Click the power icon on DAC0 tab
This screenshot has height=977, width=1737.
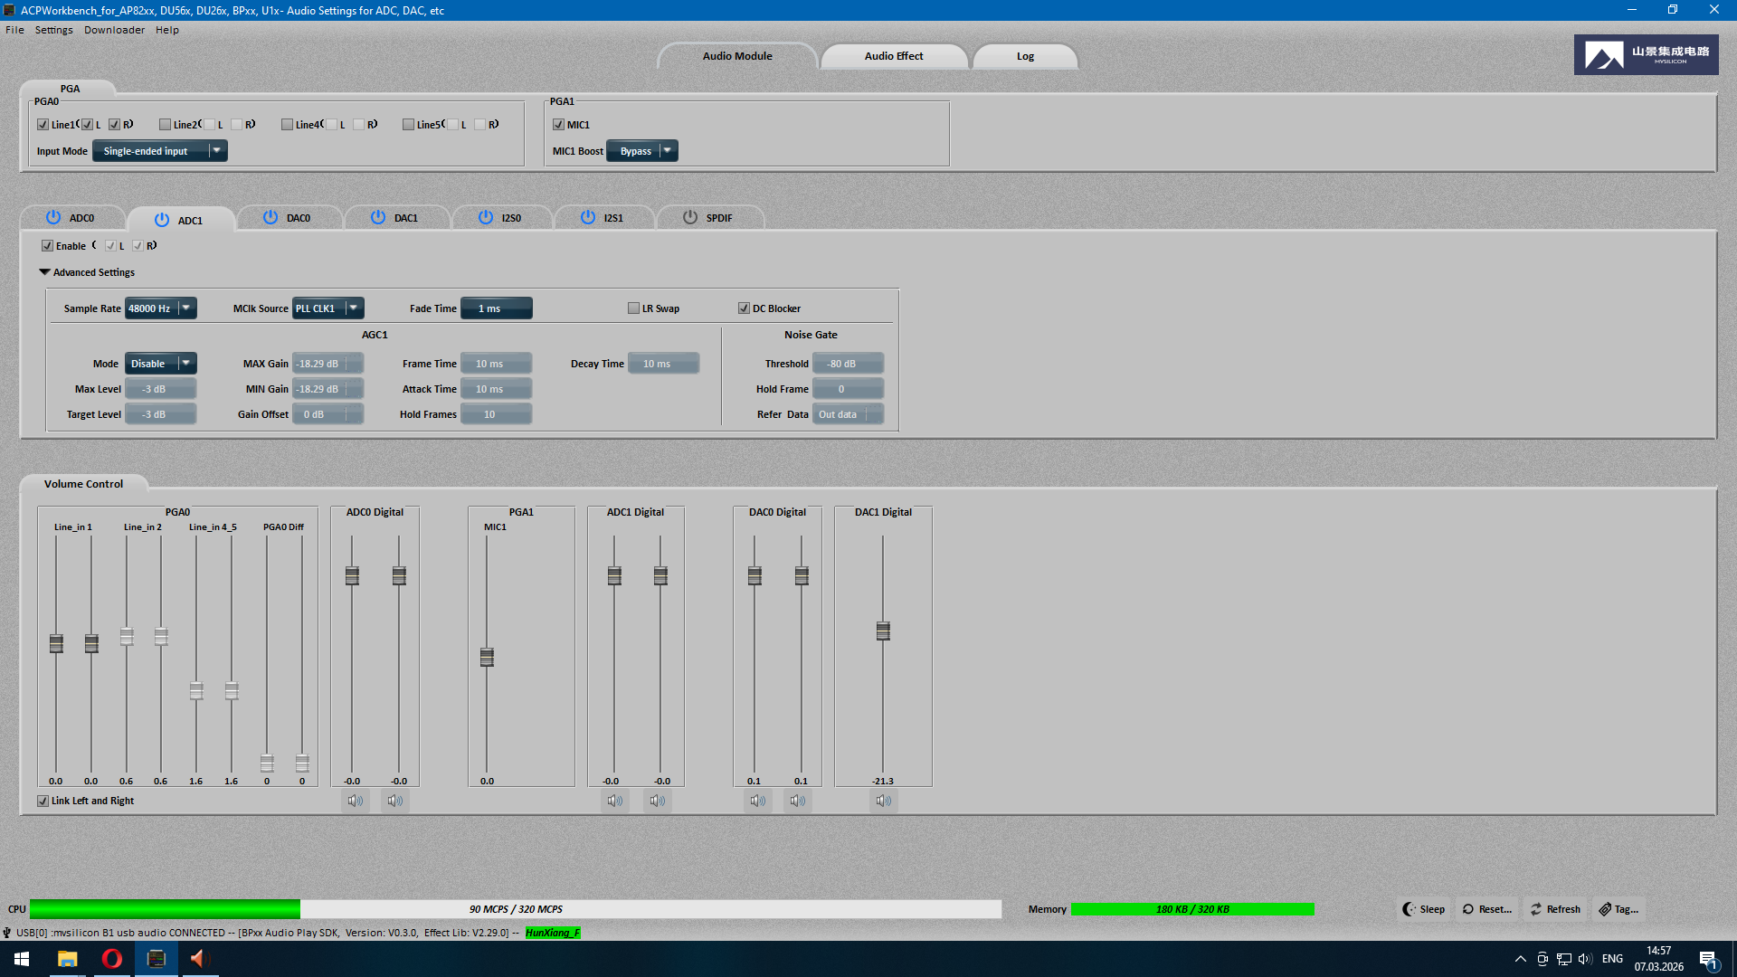click(271, 217)
